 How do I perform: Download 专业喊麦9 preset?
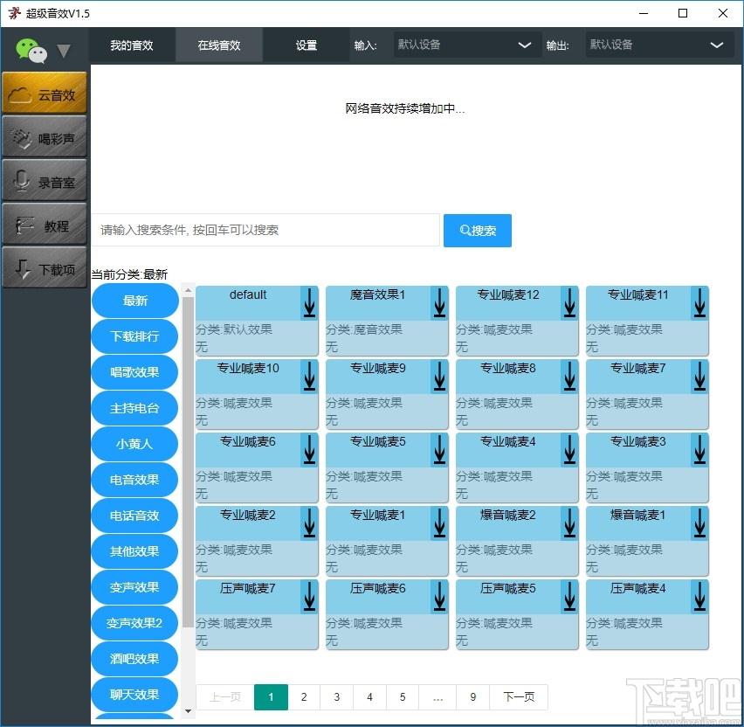point(439,377)
